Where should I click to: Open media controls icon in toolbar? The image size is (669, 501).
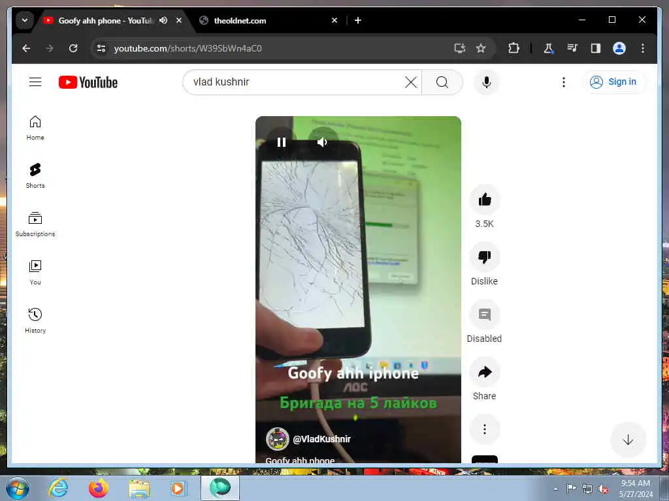[x=572, y=48]
